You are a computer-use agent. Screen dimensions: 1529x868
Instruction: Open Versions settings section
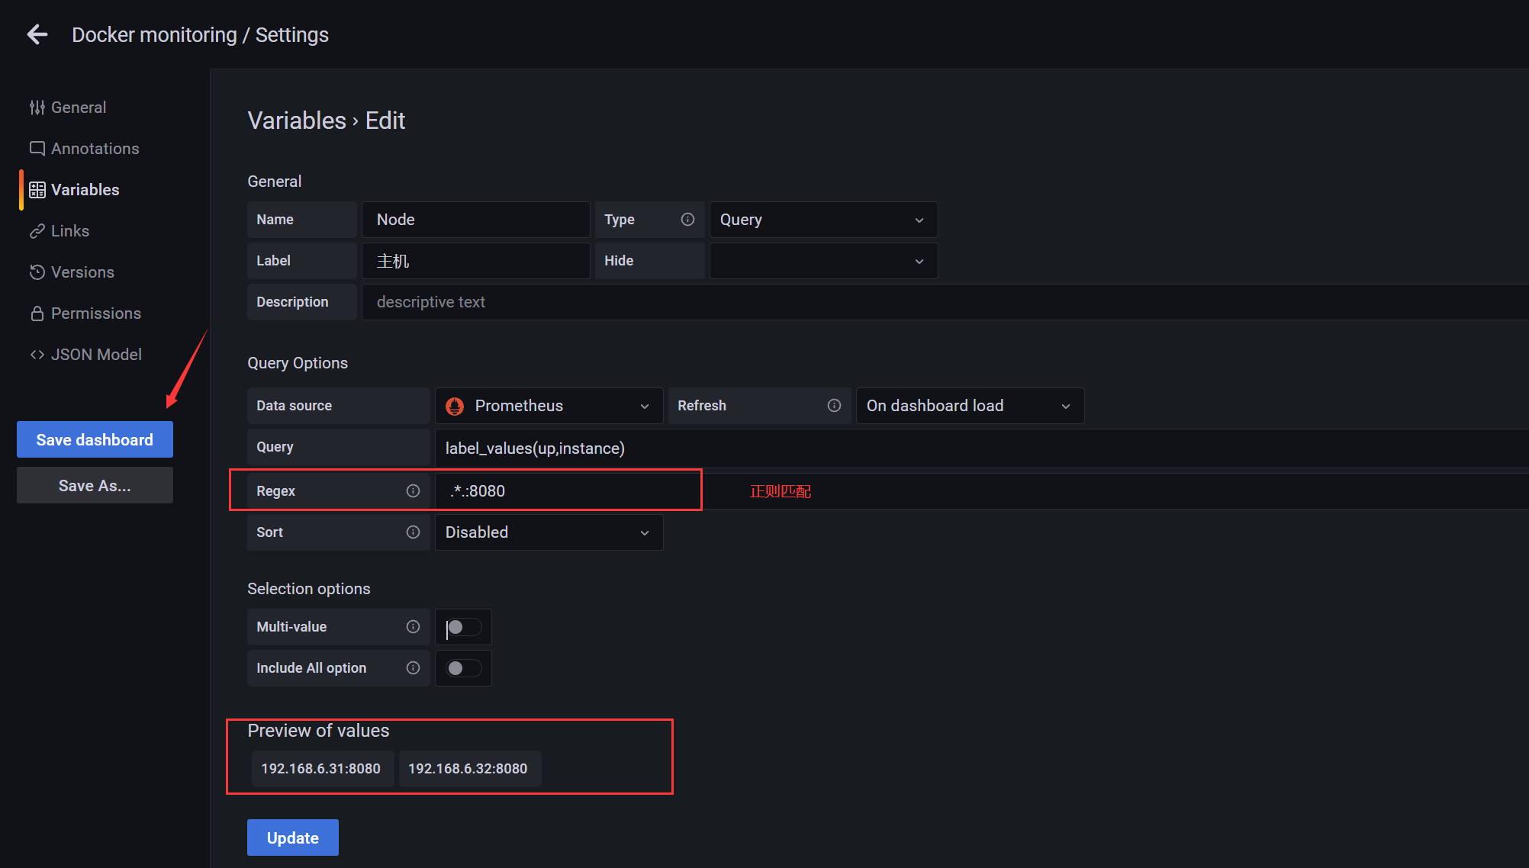pyautogui.click(x=82, y=272)
